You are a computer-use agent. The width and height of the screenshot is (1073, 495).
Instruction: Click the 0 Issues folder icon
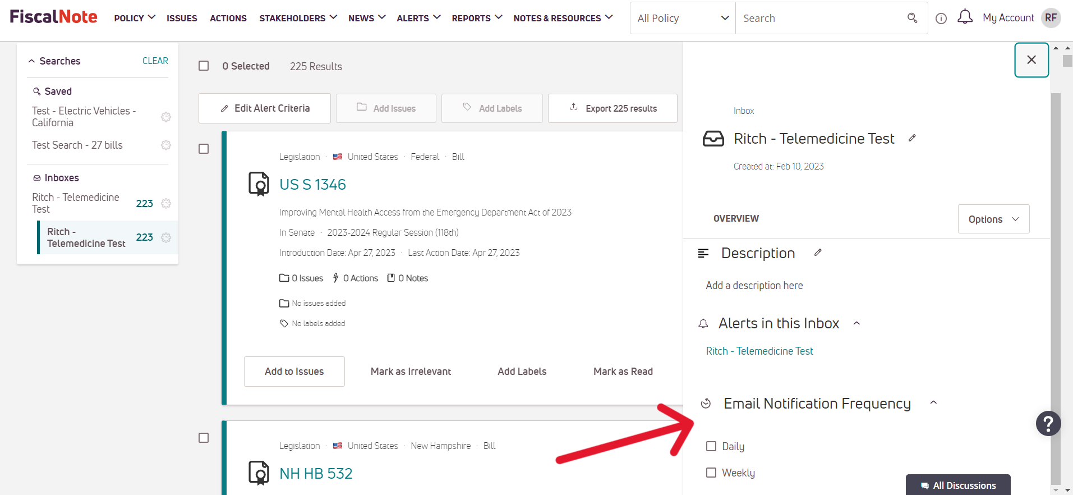(x=284, y=278)
